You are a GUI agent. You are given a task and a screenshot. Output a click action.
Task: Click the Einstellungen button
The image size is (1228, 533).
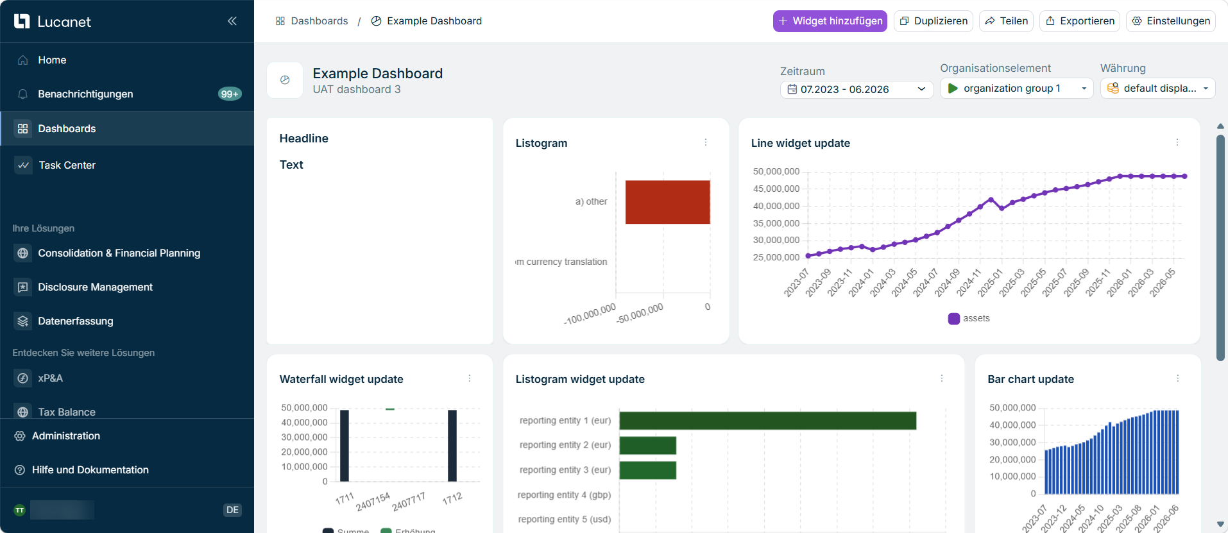pyautogui.click(x=1171, y=21)
